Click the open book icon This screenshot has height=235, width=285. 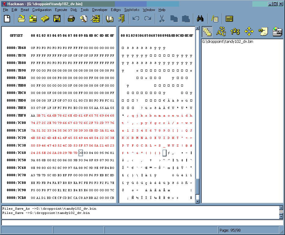[x=110, y=19]
